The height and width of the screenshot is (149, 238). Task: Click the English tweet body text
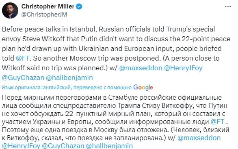click(x=116, y=53)
